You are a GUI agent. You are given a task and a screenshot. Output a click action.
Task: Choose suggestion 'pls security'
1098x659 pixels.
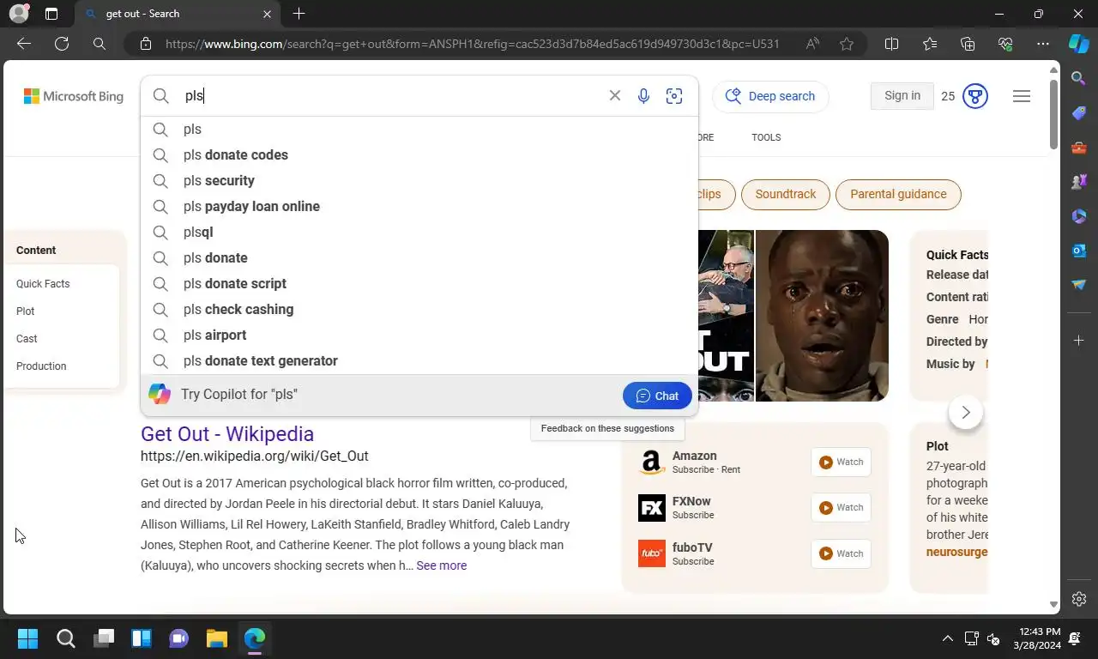point(419,180)
